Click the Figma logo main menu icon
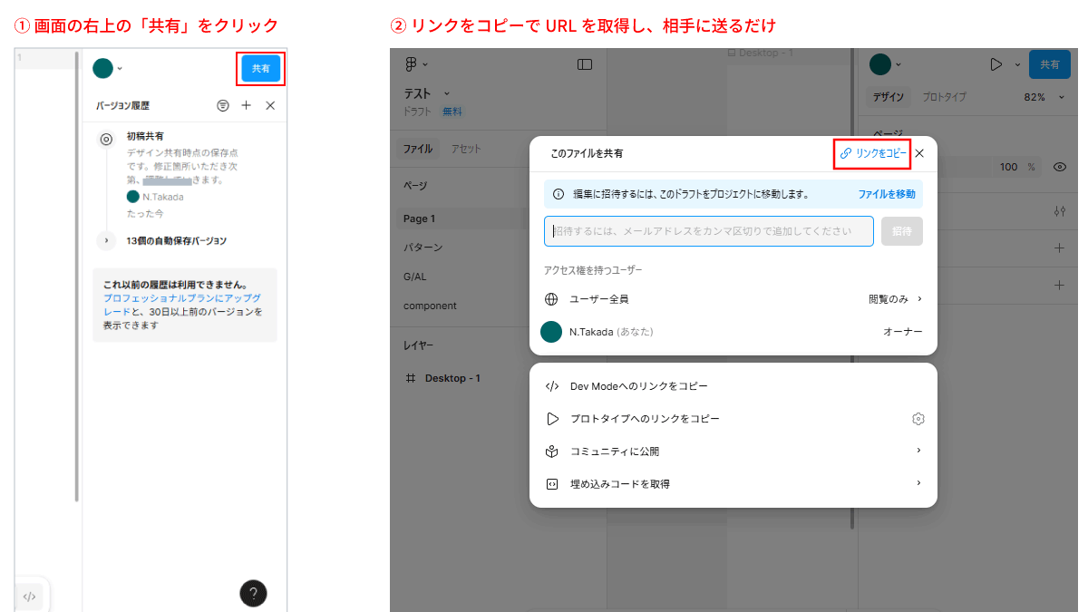 (x=412, y=64)
